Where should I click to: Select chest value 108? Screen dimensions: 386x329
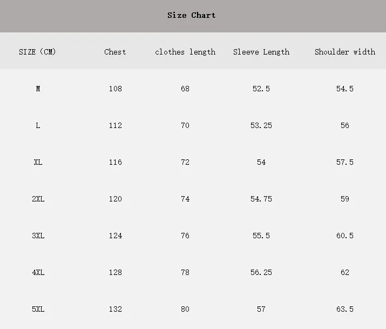[115, 89]
